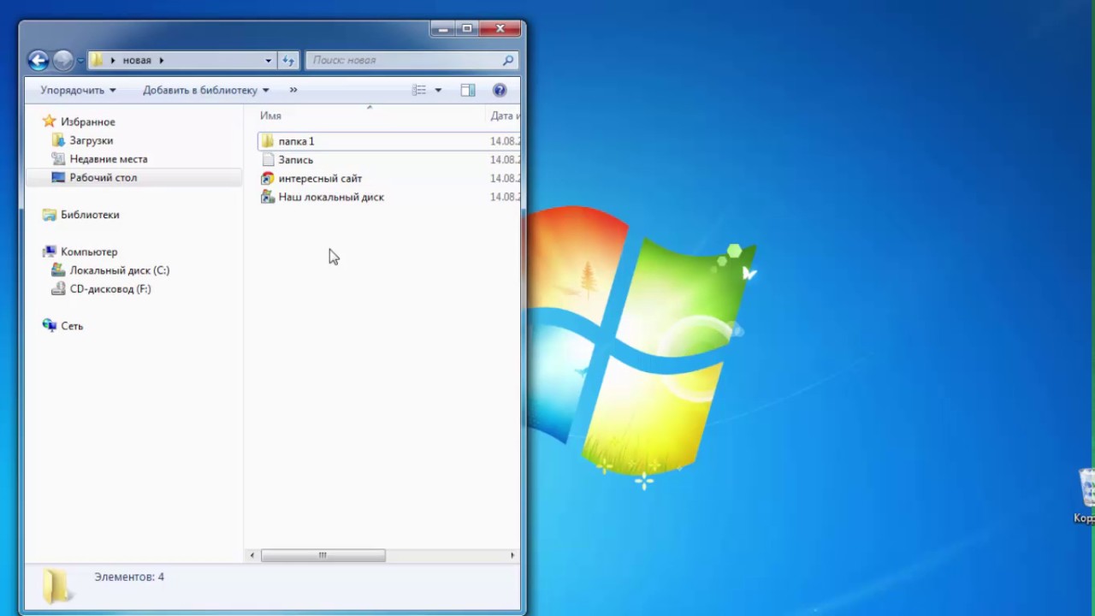Go back using the Back arrow button
This screenshot has width=1095, height=616.
pos(38,60)
